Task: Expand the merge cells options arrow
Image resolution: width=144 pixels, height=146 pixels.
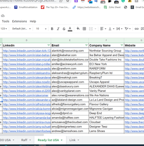Action: [x=95, y=29]
